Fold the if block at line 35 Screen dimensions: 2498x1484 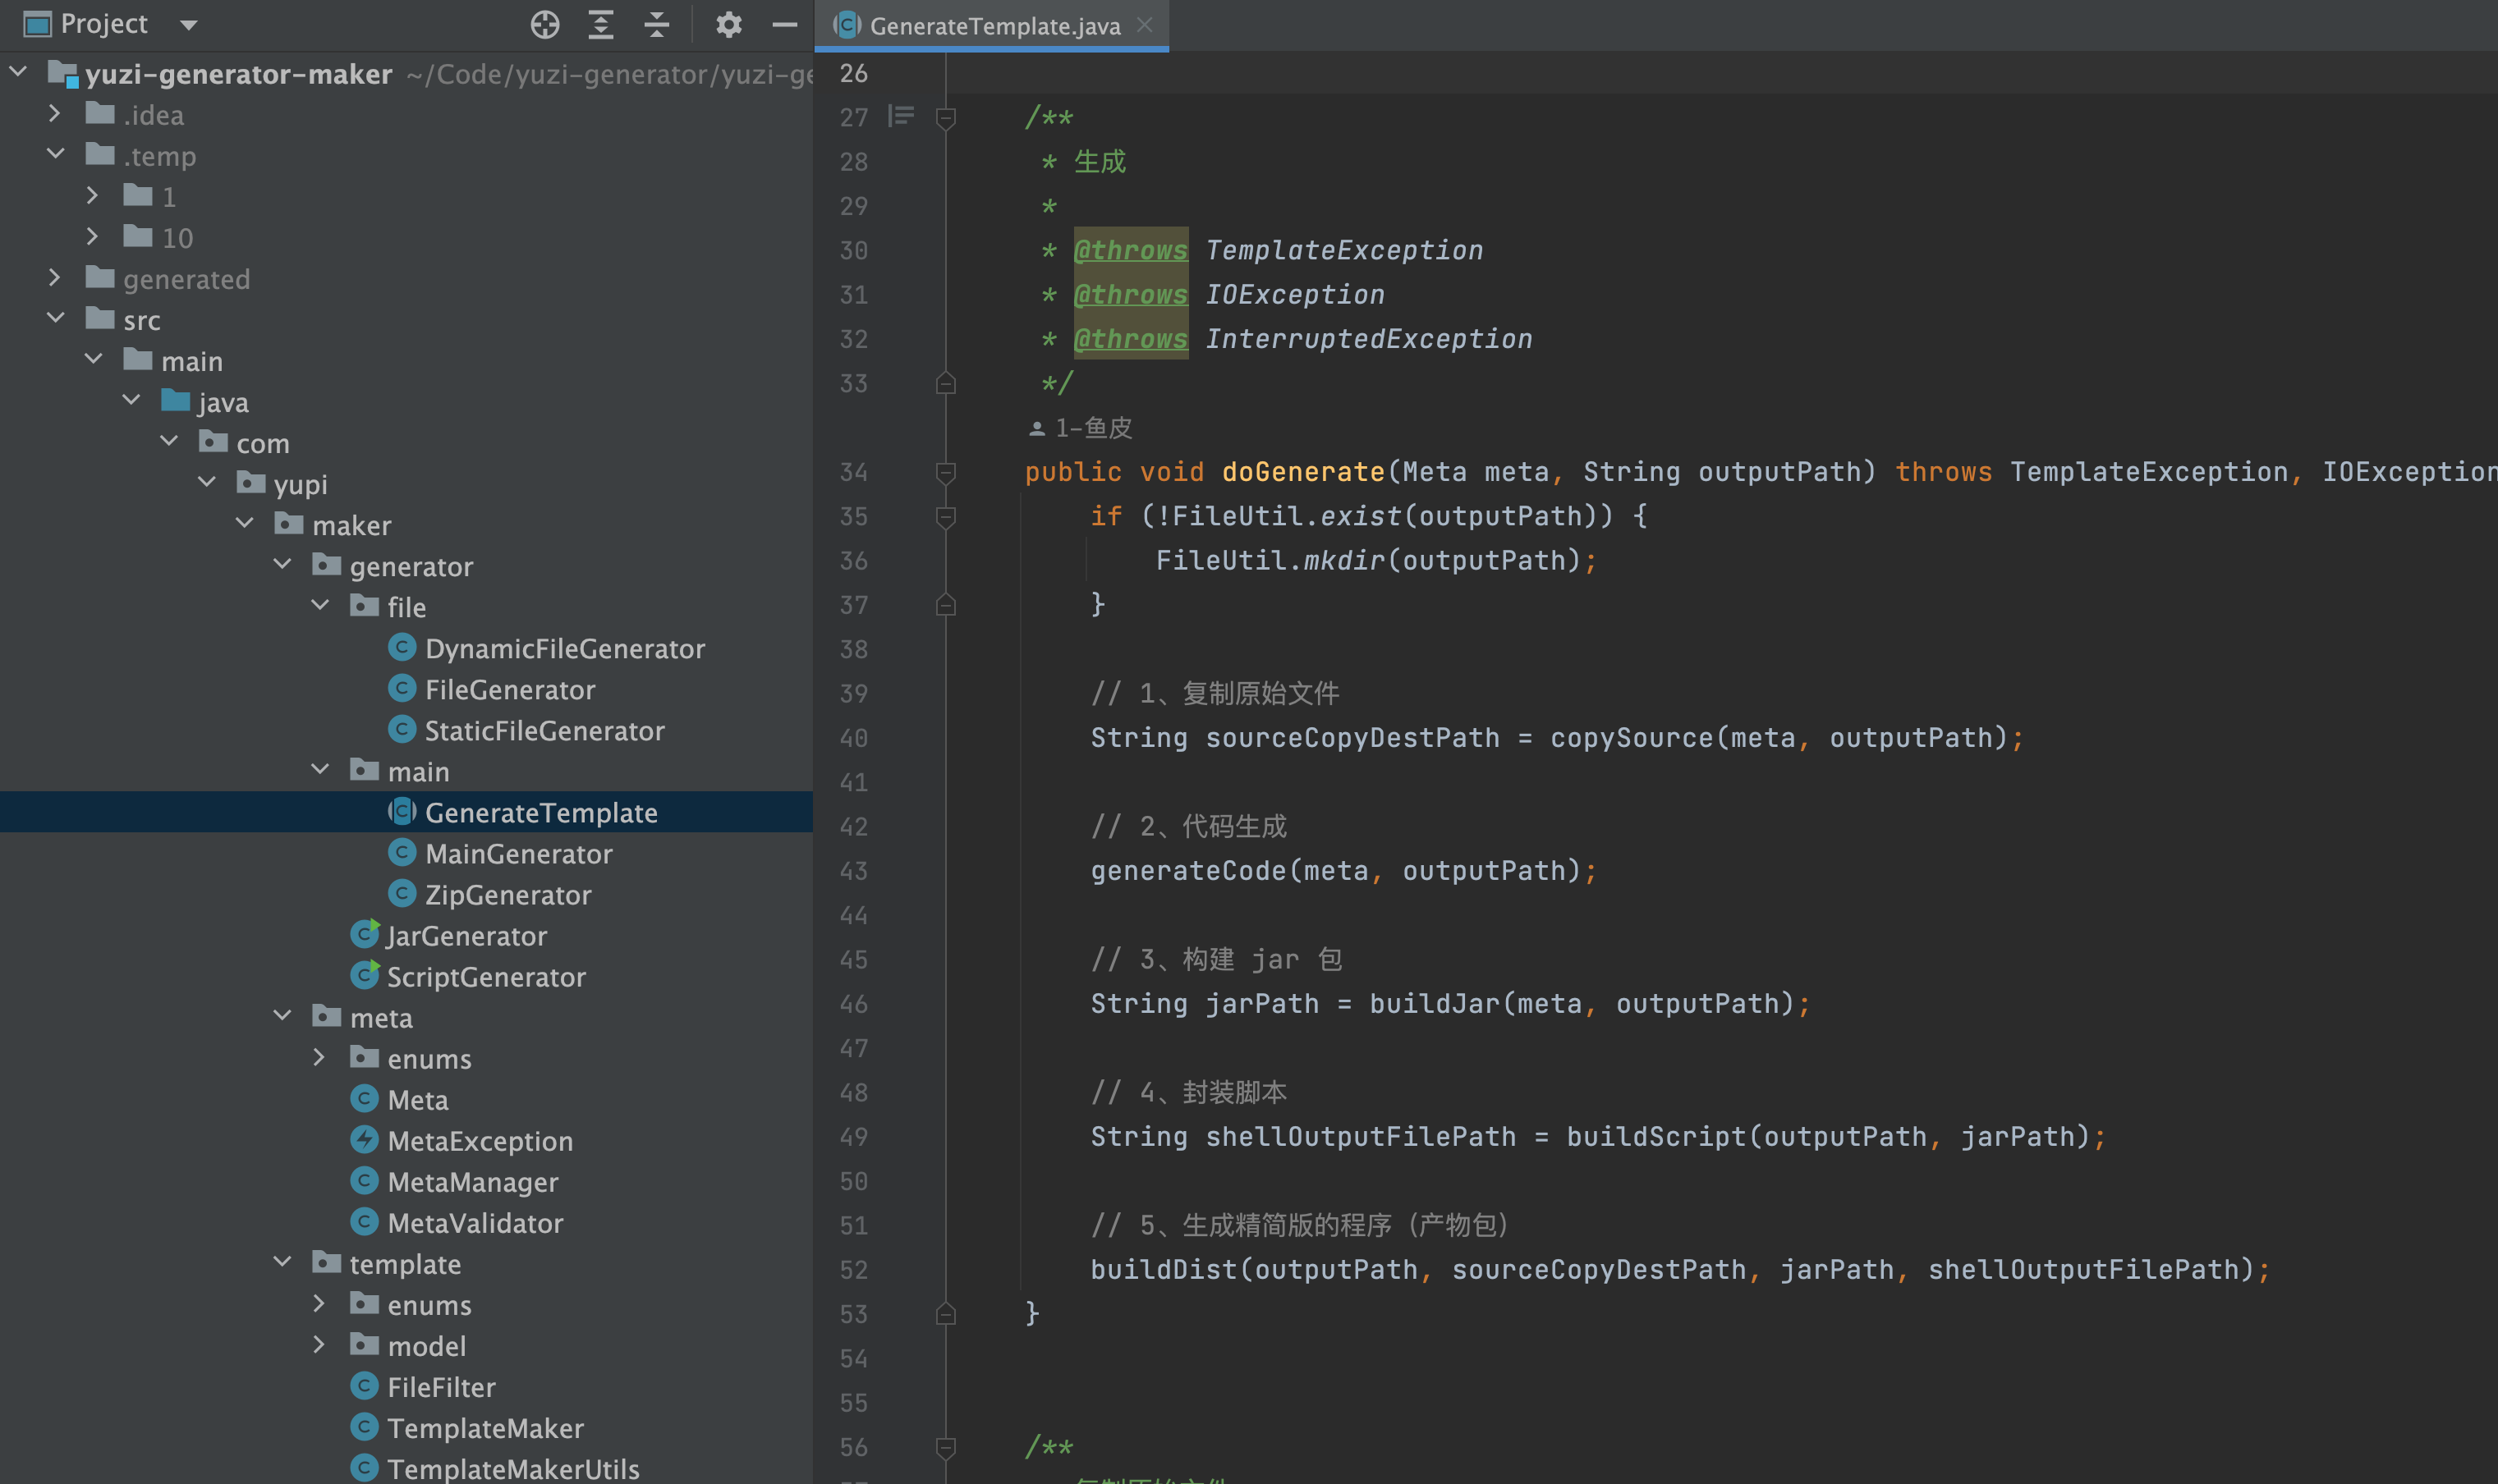coord(945,516)
